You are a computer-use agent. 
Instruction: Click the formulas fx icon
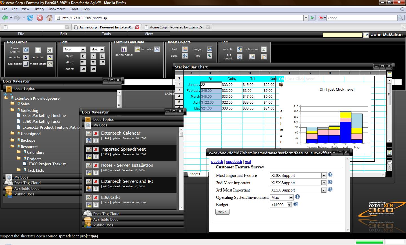click(157, 49)
